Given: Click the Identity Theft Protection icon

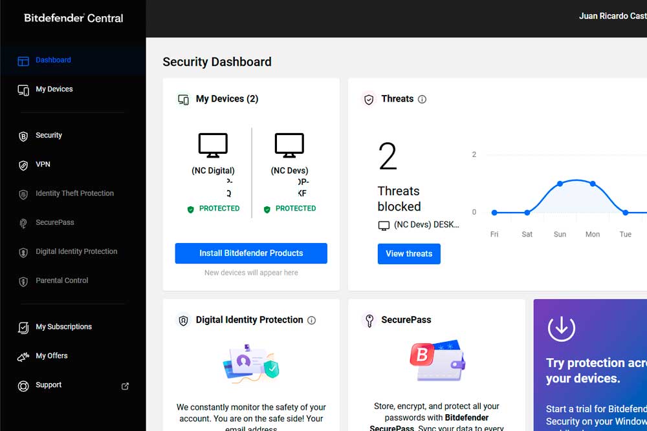Looking at the screenshot, I should pos(23,194).
